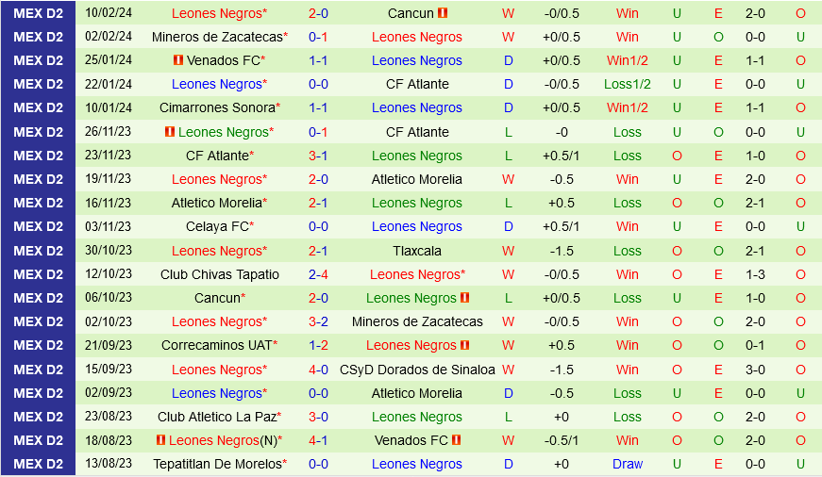Open the Mineros de Zacatecas team on 02/02/24
822x477 pixels.
(217, 37)
